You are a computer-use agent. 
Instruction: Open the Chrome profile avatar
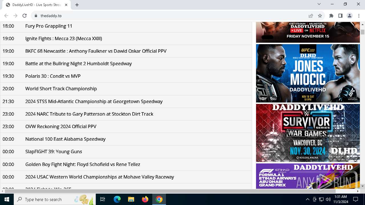[350, 16]
